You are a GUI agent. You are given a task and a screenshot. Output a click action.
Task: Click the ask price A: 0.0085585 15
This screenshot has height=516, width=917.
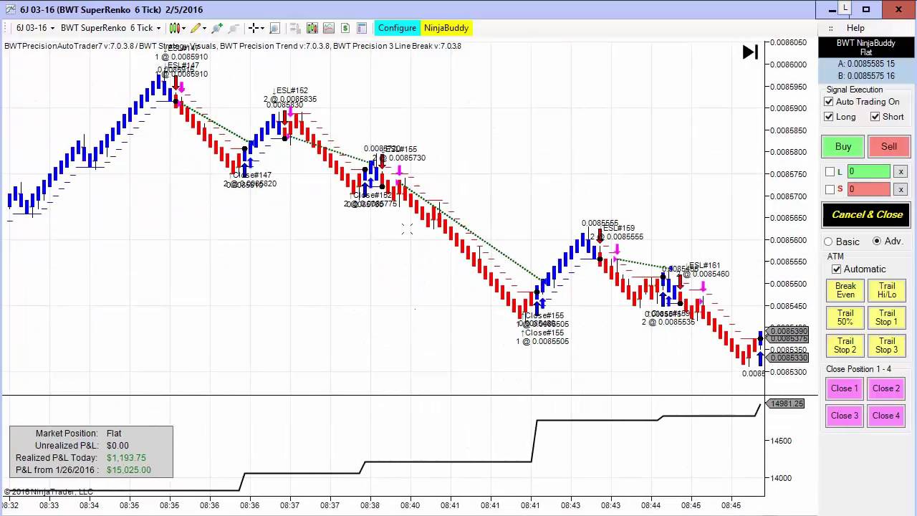click(x=866, y=64)
